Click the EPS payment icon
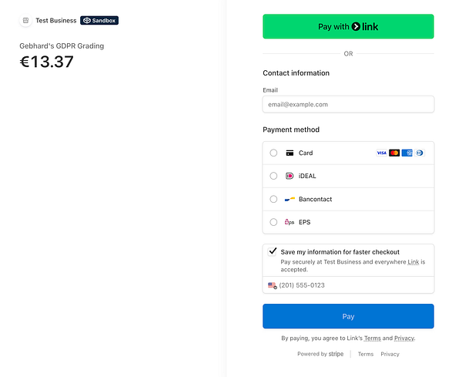The height and width of the screenshot is (377, 462). [290, 222]
